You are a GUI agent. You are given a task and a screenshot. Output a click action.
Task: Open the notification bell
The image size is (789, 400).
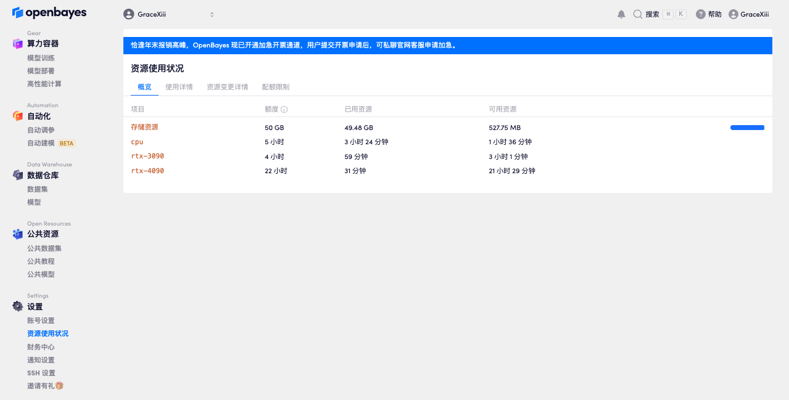pyautogui.click(x=621, y=14)
